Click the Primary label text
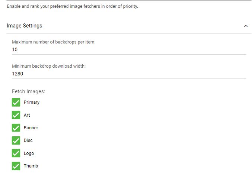Screen dimensions: 252x175 tap(32, 102)
